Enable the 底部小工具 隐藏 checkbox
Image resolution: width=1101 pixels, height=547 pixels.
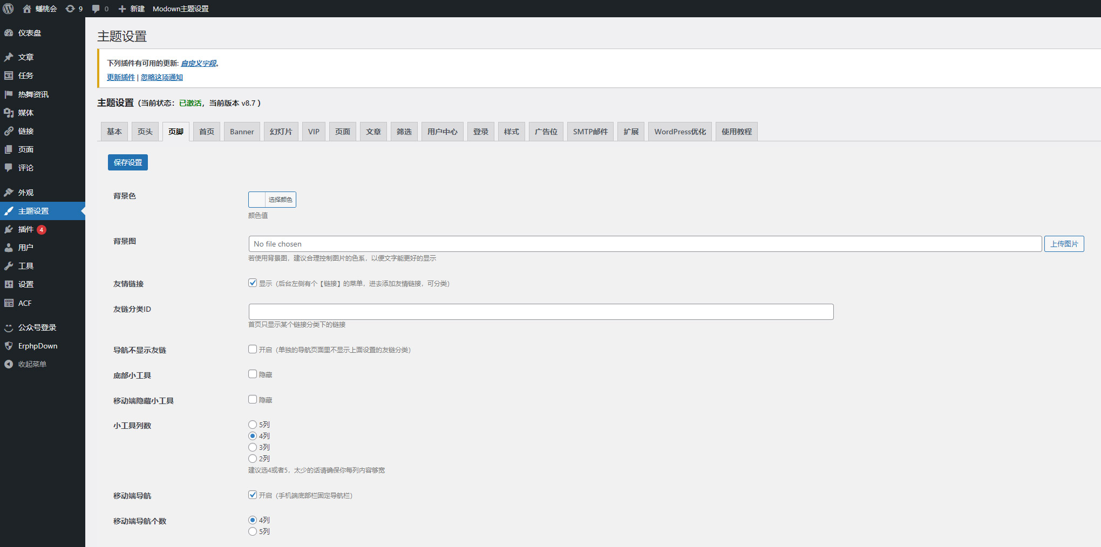[253, 374]
